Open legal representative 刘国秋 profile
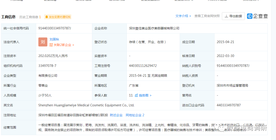Viewport: 276px width, 140px height. (54, 39)
